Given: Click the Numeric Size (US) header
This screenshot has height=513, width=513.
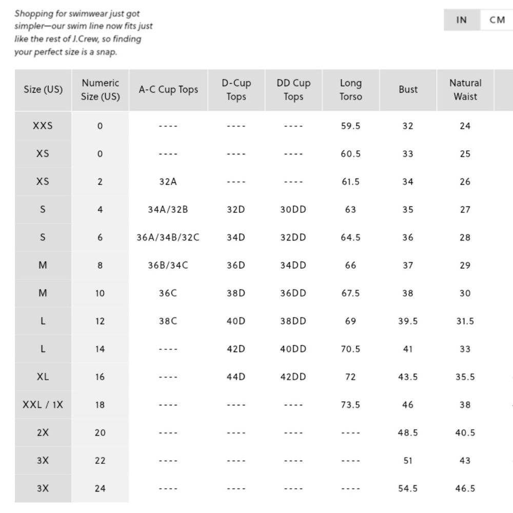Looking at the screenshot, I should click(x=101, y=90).
